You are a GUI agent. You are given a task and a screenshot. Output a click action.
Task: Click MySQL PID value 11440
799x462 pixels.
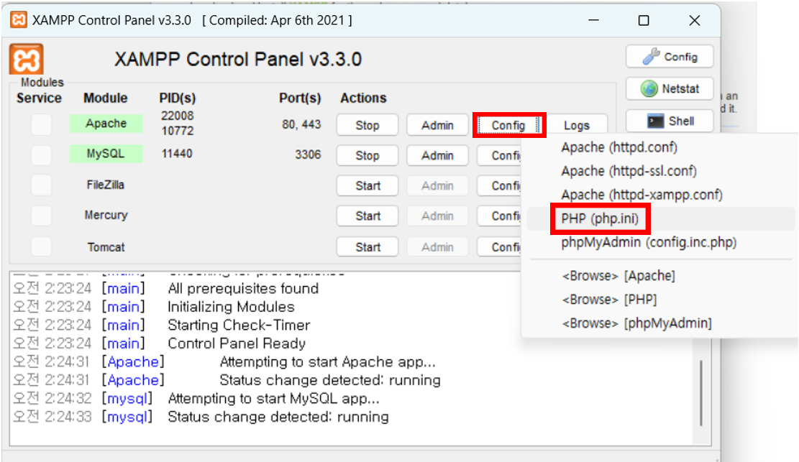177,154
